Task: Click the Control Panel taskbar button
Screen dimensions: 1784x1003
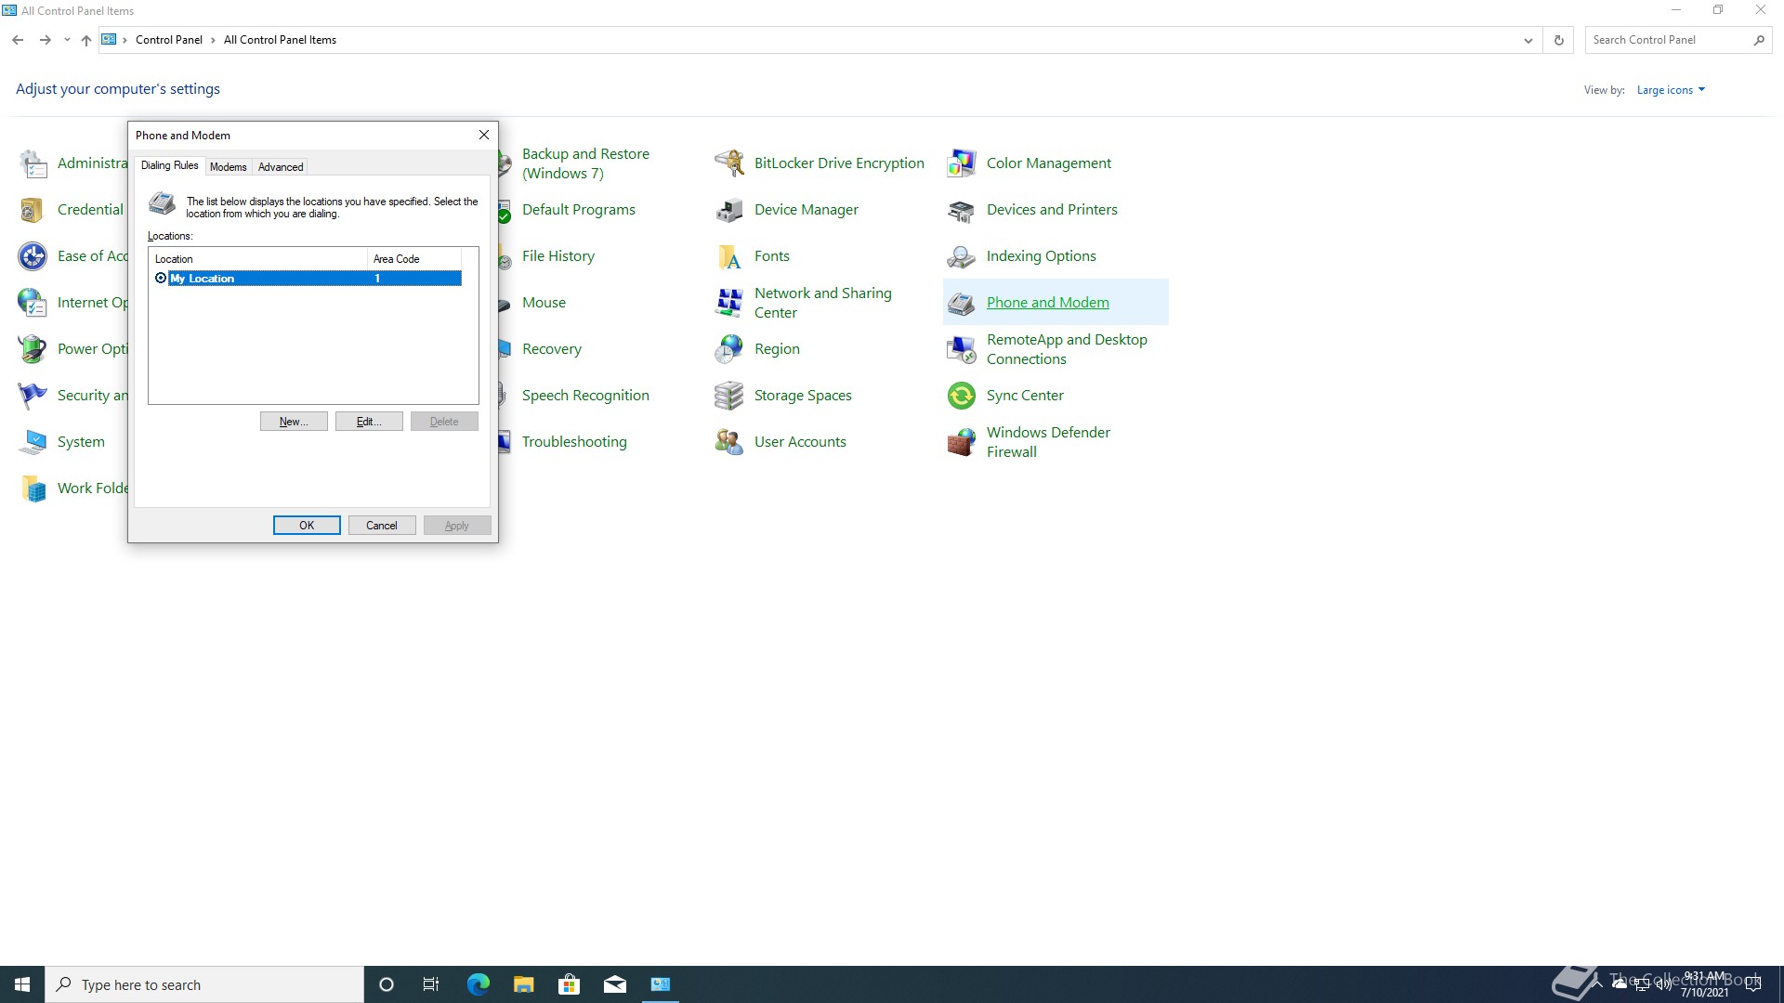Action: 660,984
